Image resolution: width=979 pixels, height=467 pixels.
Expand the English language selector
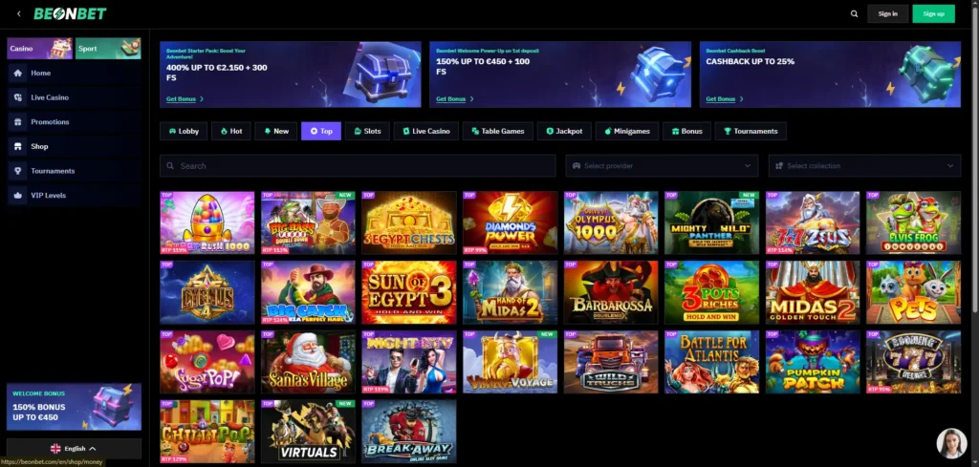pos(74,448)
